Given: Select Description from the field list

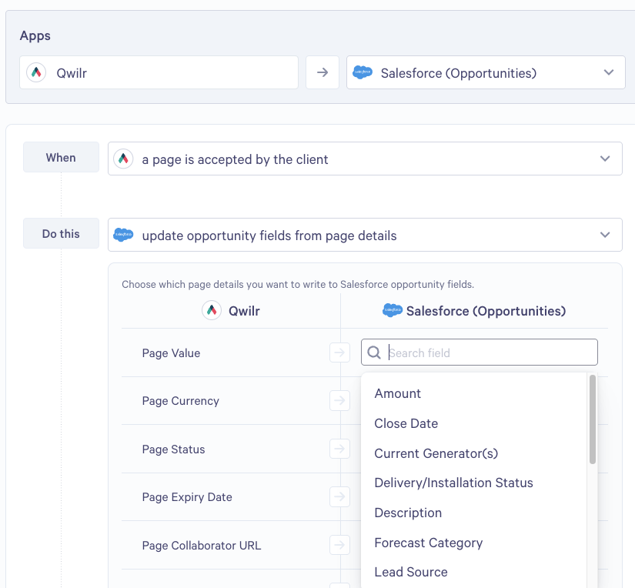Looking at the screenshot, I should (408, 513).
